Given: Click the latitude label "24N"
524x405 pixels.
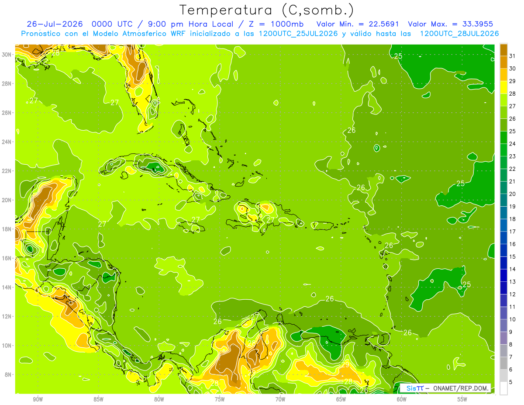Looking at the screenshot, I should 7,142.
